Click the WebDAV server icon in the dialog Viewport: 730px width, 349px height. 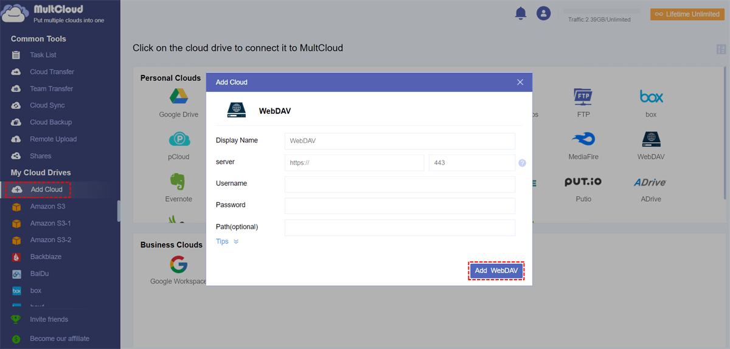pyautogui.click(x=237, y=109)
